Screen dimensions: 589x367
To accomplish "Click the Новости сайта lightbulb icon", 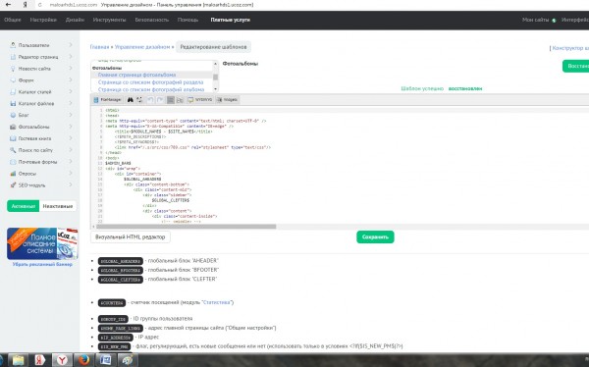I will (13, 69).
